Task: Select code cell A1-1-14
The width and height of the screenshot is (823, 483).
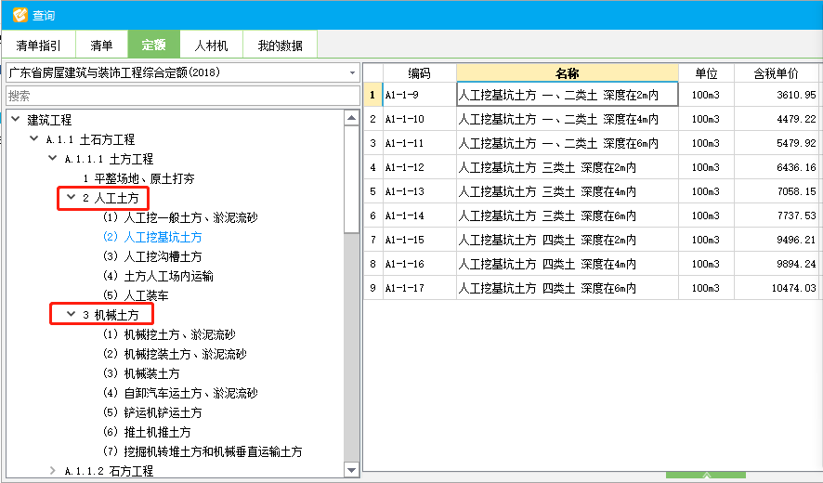Action: point(419,215)
